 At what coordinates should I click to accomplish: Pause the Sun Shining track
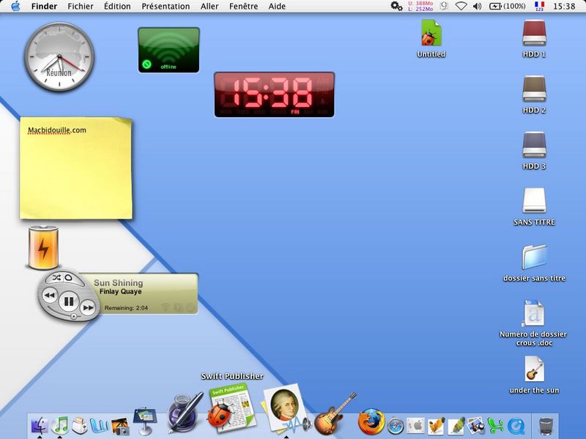[x=69, y=301]
